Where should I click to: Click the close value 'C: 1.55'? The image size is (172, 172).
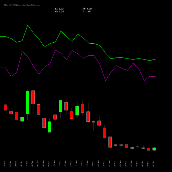60,9
